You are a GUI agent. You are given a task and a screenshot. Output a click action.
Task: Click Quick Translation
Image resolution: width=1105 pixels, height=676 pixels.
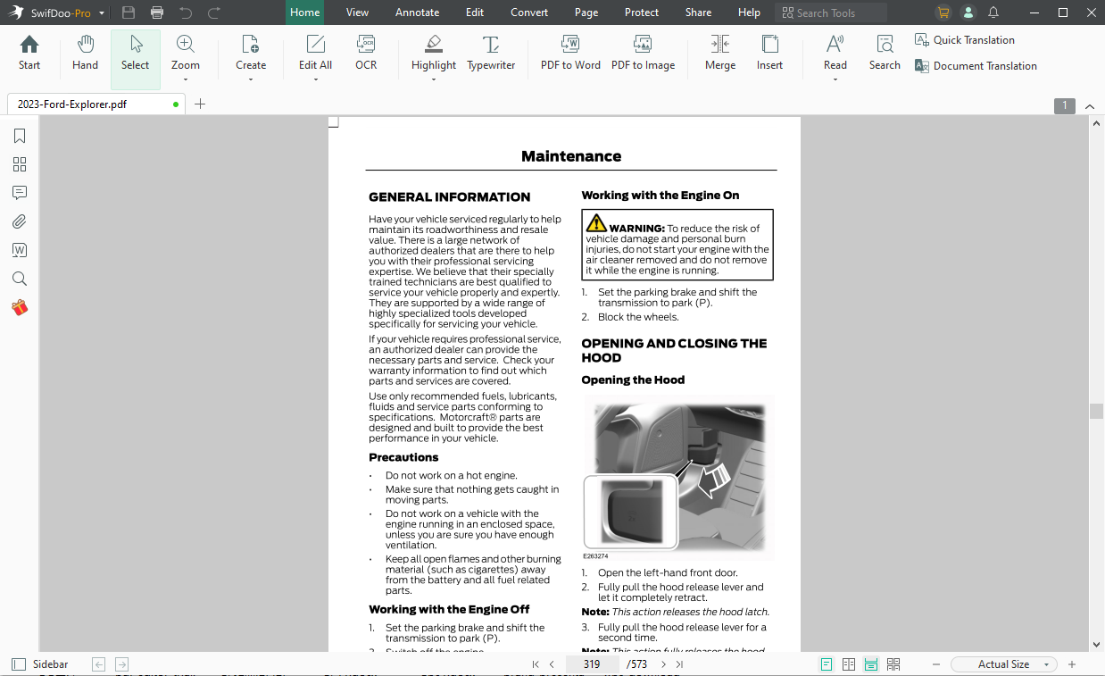965,40
